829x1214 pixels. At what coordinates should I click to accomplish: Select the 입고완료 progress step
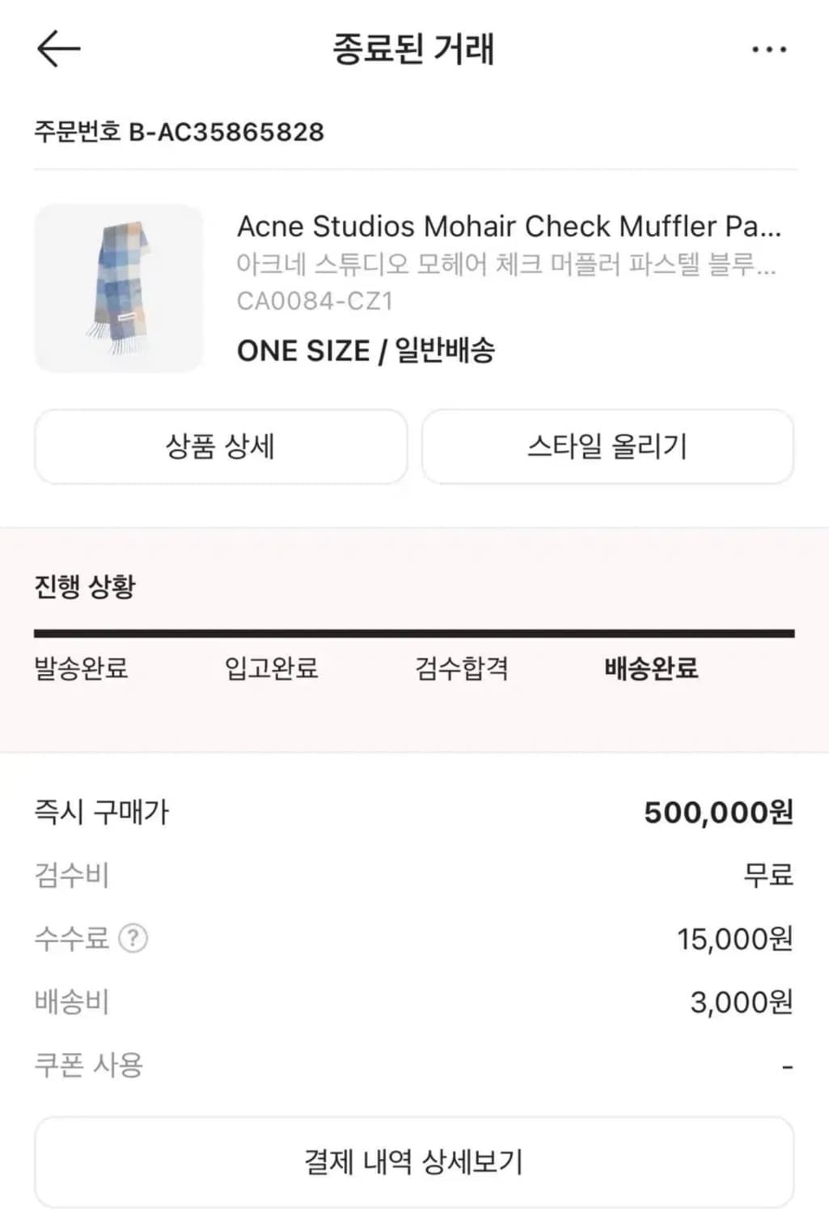click(271, 669)
